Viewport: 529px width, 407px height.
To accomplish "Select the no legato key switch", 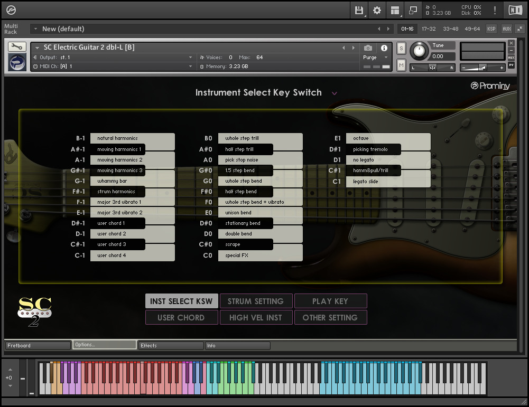I will pos(388,160).
